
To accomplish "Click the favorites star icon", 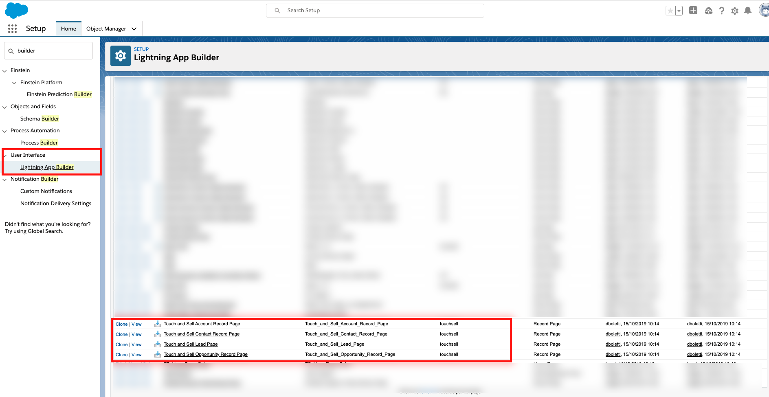I will pos(670,11).
